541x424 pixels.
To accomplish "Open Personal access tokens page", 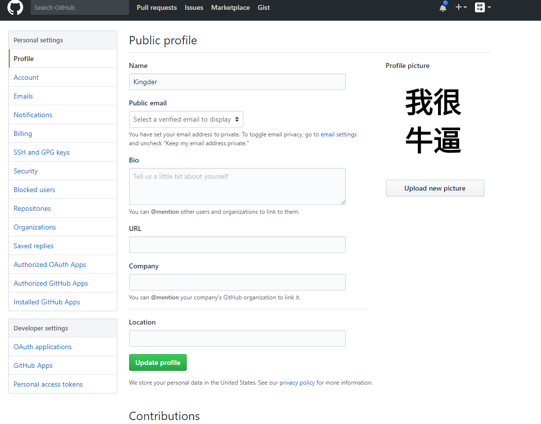I will point(63,384).
